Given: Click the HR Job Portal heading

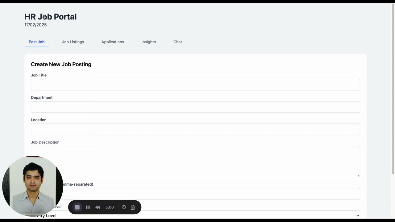Looking at the screenshot, I should coord(51,17).
